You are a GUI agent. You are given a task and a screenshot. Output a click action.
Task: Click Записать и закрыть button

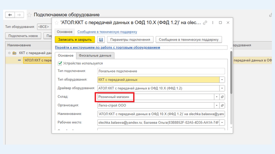[75, 39]
